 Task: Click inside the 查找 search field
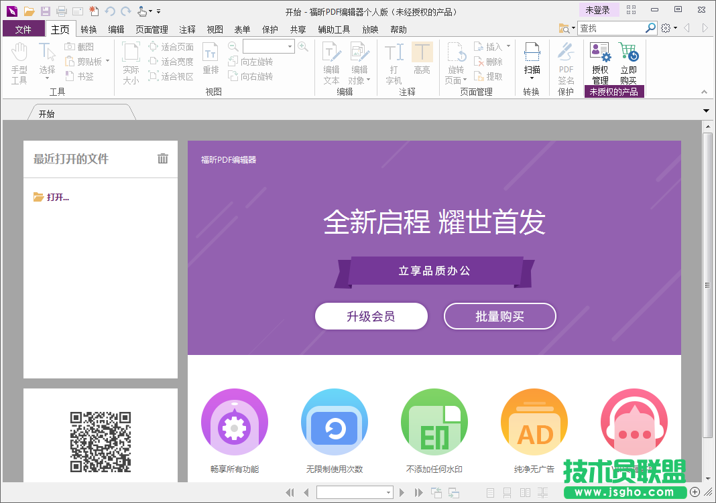[613, 27]
